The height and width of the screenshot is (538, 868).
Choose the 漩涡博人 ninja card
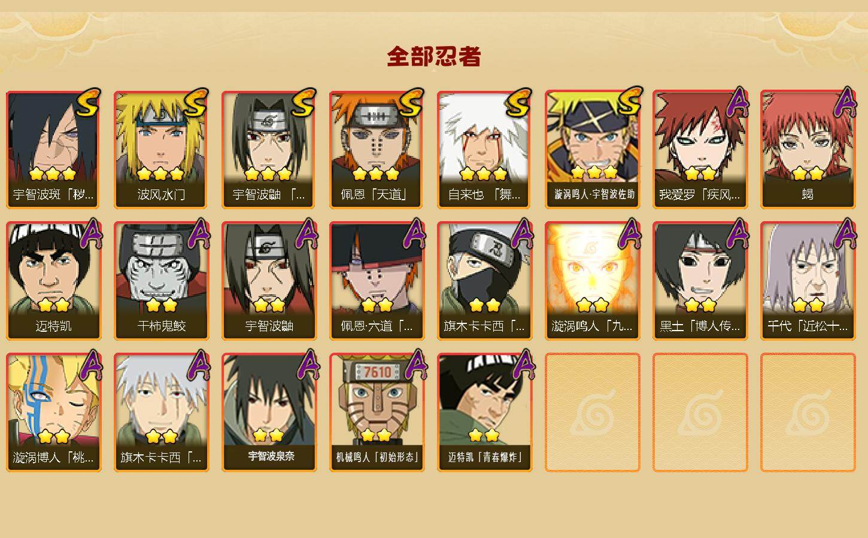[54, 412]
